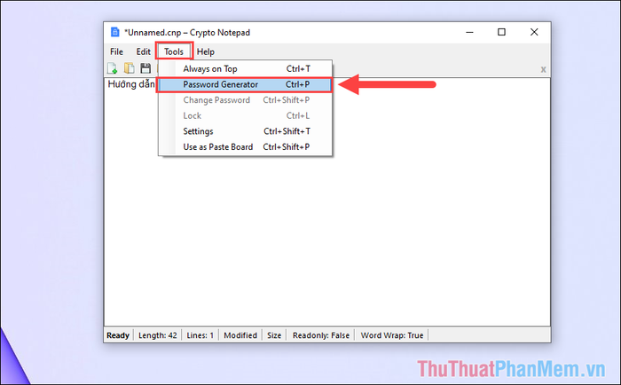Click the Open file toolbar icon
The image size is (621, 385).
(x=130, y=68)
